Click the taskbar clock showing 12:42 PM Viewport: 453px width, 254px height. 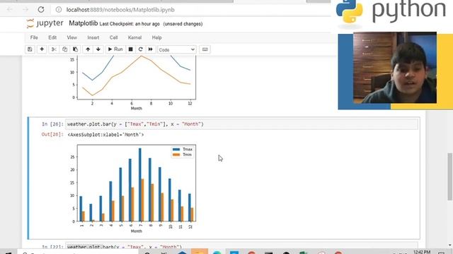tap(422, 252)
